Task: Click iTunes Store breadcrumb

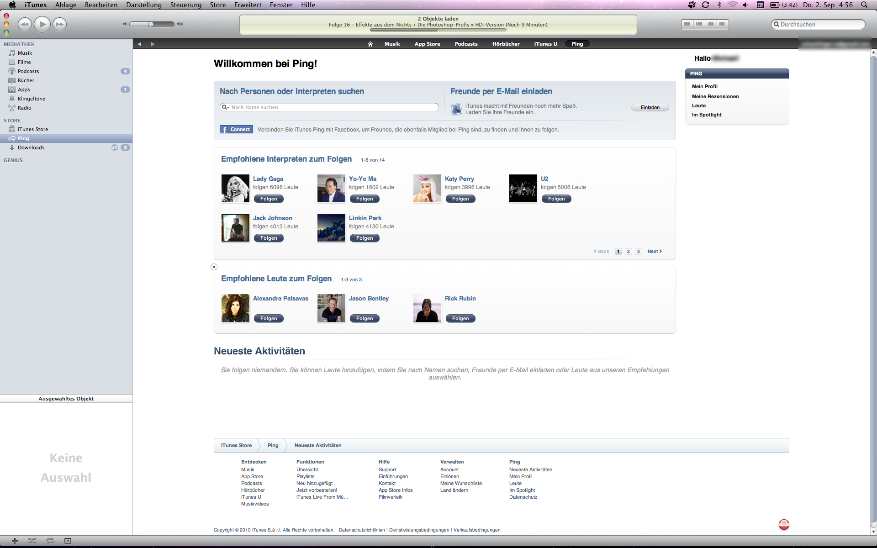Action: tap(236, 446)
